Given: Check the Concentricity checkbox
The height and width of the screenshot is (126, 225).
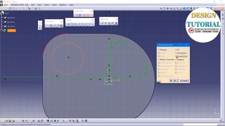Looking at the screenshot, I should pos(176,56).
